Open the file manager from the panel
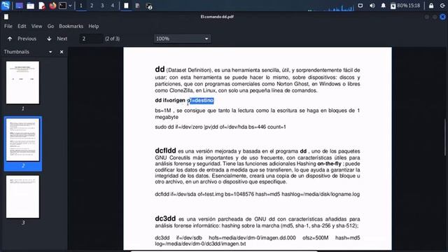 [x=30, y=6]
